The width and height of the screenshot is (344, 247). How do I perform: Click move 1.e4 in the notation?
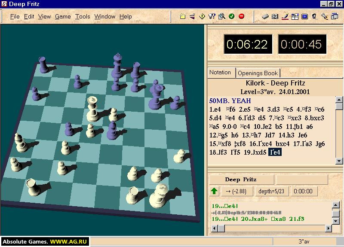coord(215,110)
